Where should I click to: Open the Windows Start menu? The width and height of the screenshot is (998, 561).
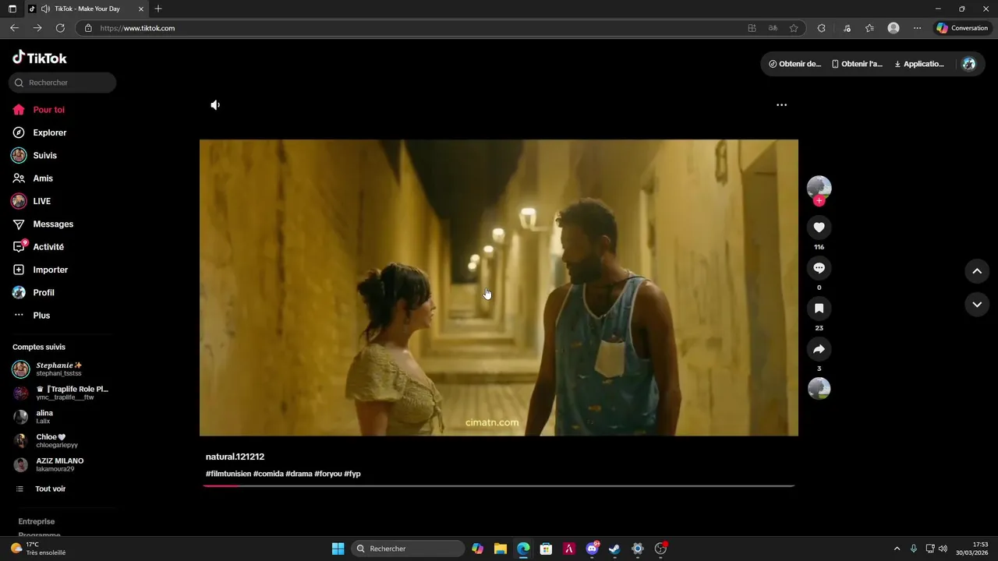[338, 549]
